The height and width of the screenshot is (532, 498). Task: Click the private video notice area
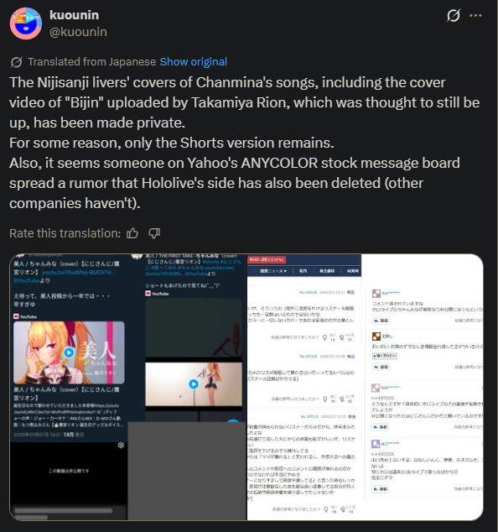pyautogui.click(x=69, y=471)
